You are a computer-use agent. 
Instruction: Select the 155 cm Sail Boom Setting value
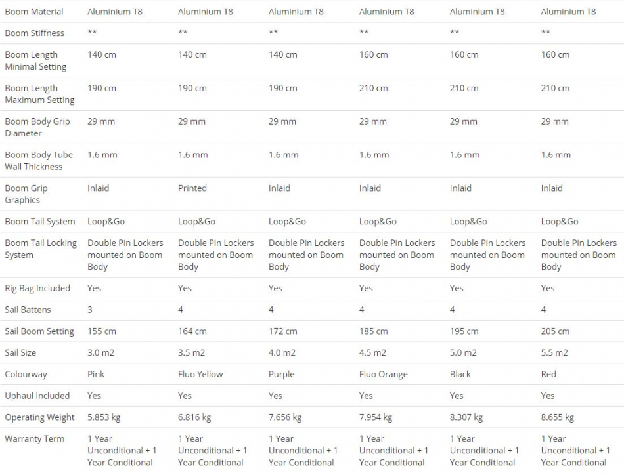[x=101, y=331]
